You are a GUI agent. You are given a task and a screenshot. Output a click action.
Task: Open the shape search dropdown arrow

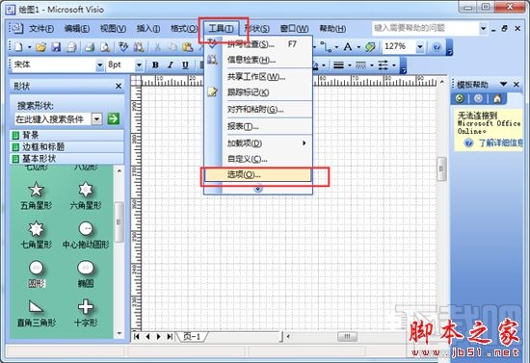pos(97,118)
